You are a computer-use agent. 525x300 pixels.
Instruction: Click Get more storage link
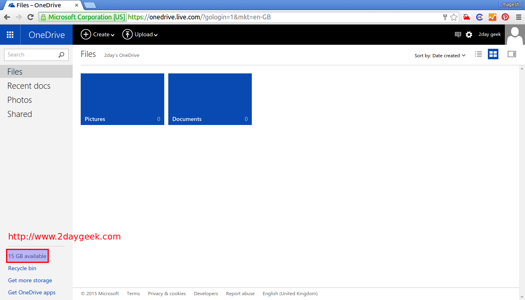30,280
